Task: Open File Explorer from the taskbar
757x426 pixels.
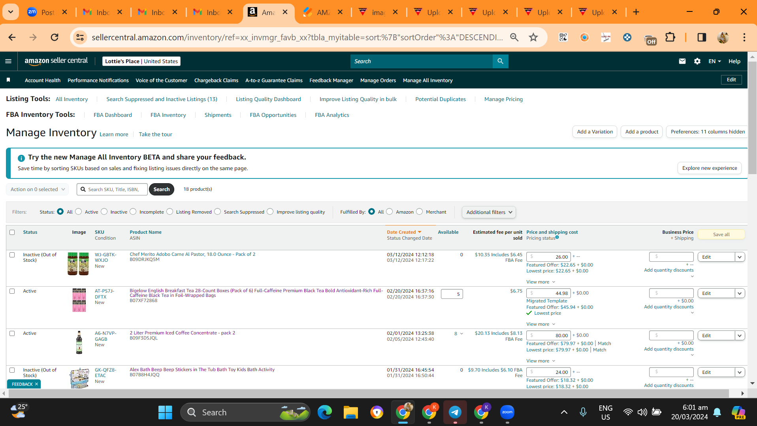Action: click(x=350, y=413)
